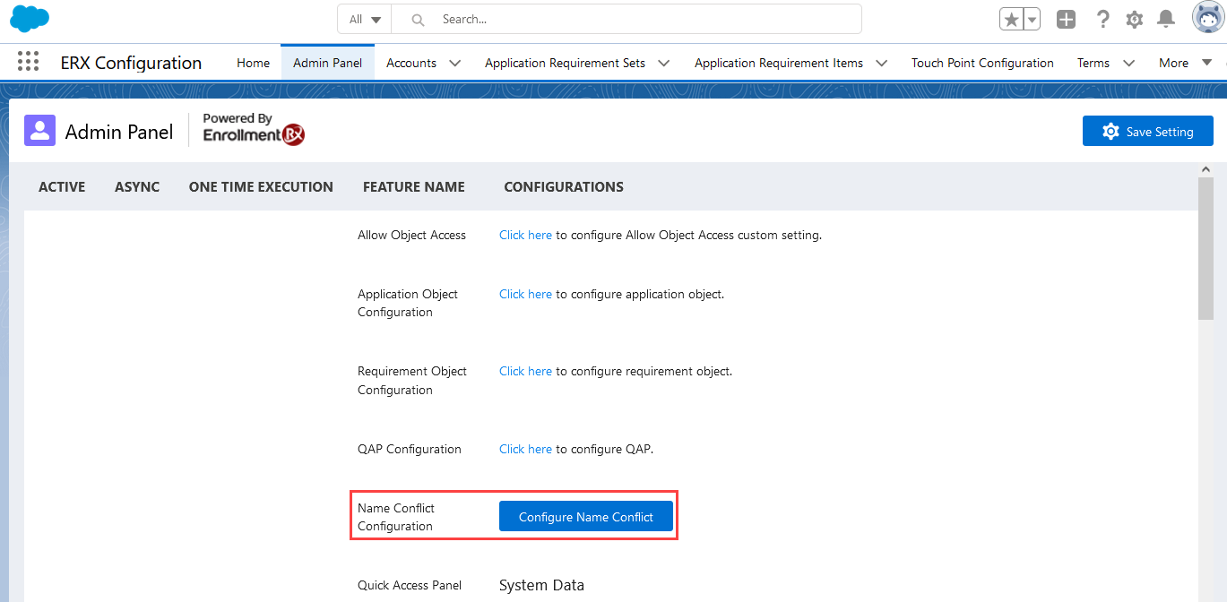Click the Salesforce cloud logo
Image resolution: width=1227 pixels, height=602 pixels.
click(30, 19)
